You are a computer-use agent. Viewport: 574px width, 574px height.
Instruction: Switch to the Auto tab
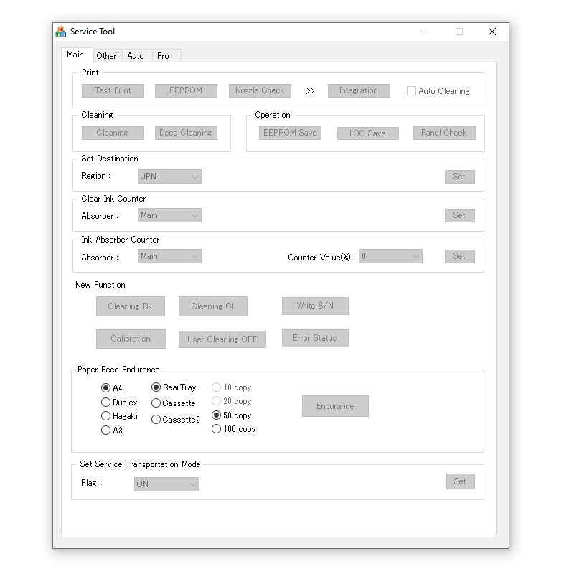tap(136, 55)
